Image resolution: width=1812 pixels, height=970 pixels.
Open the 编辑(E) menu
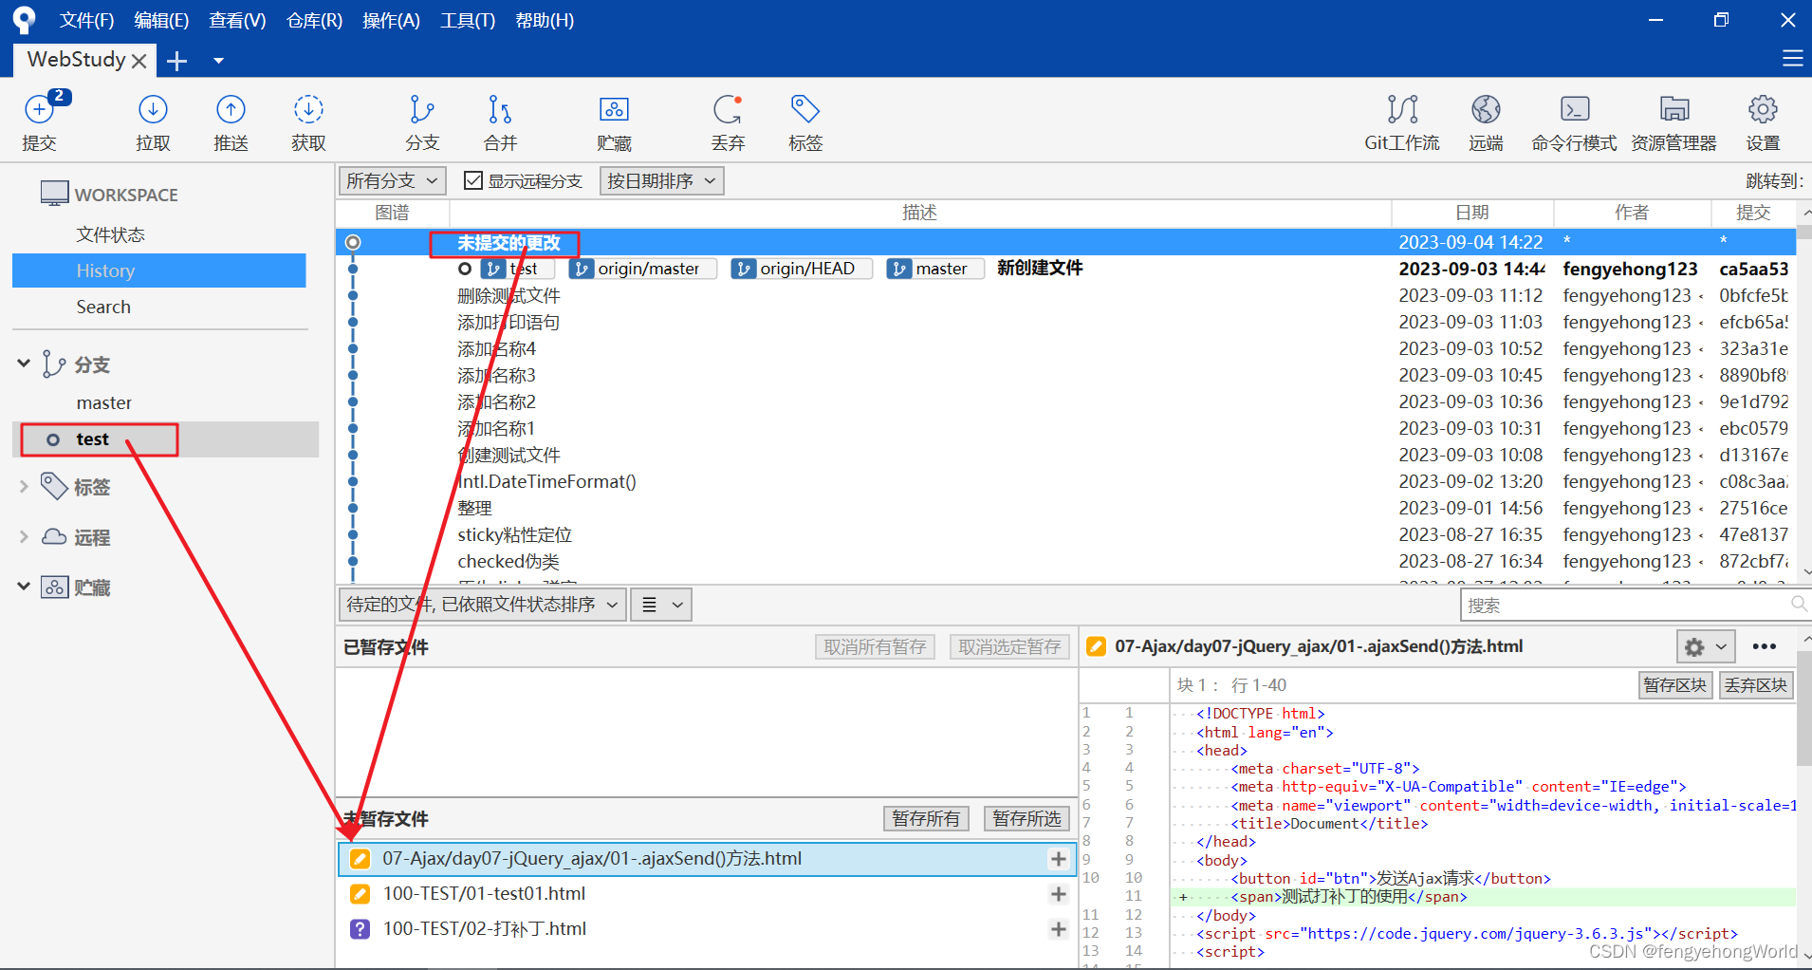161,20
